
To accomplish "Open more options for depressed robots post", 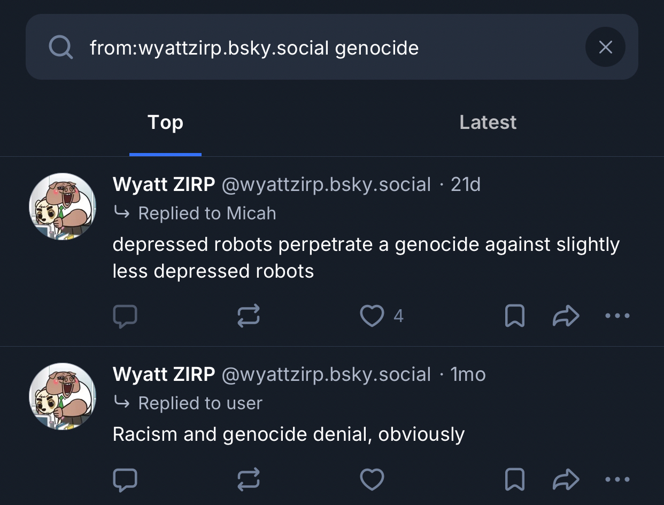I will point(617,316).
